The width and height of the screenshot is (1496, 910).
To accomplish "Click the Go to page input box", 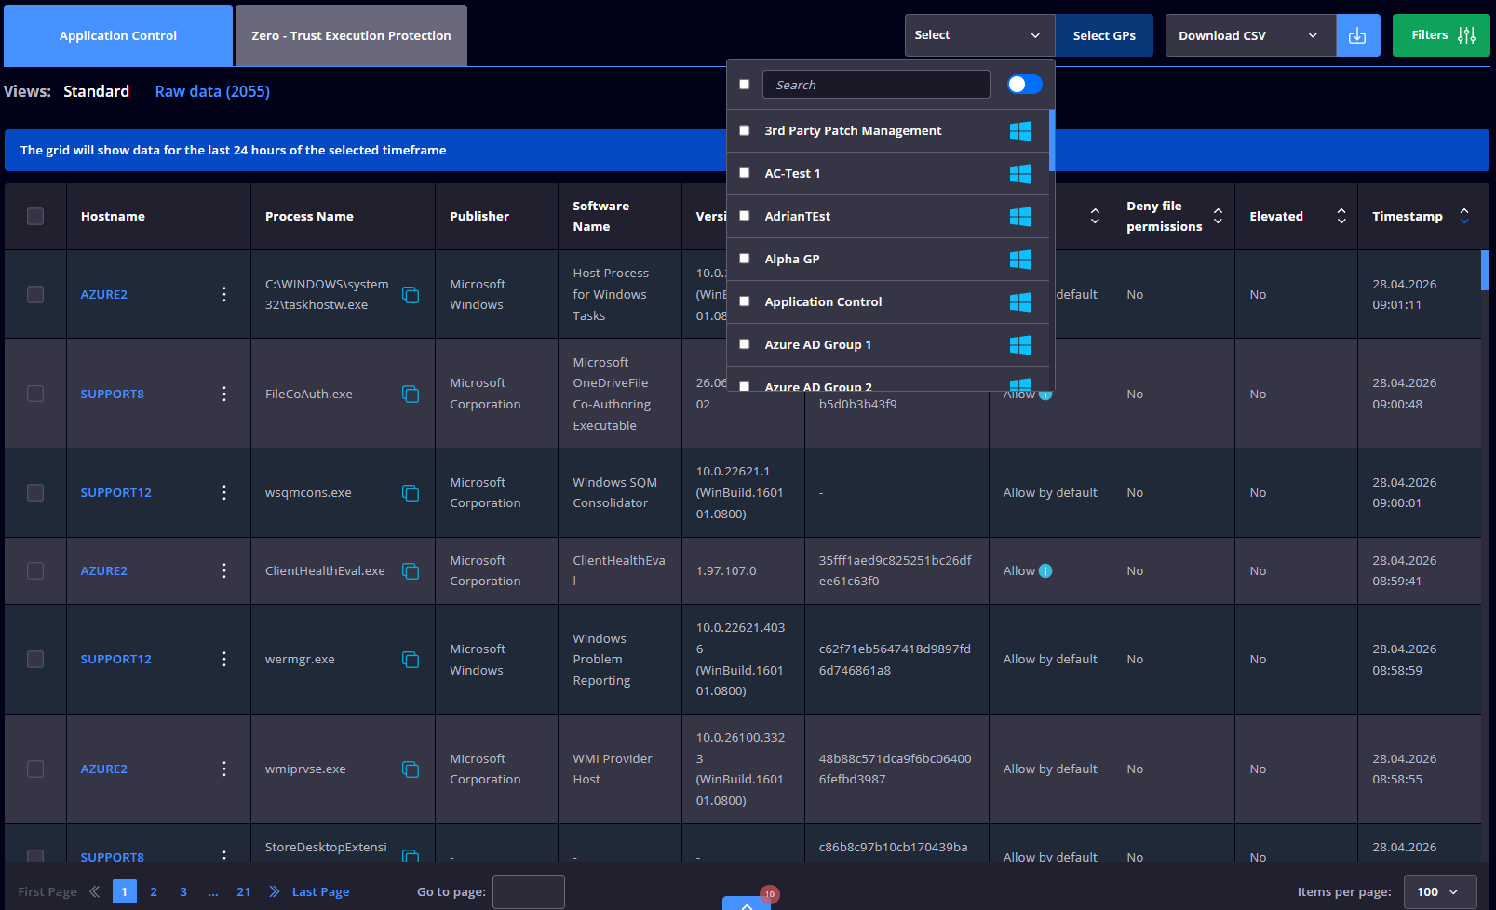I will tap(529, 891).
